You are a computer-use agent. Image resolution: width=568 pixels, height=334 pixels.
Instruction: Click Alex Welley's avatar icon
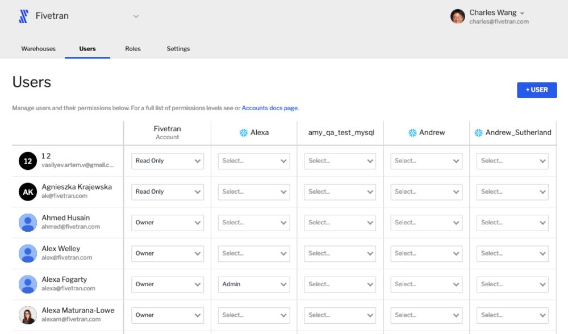coord(28,253)
